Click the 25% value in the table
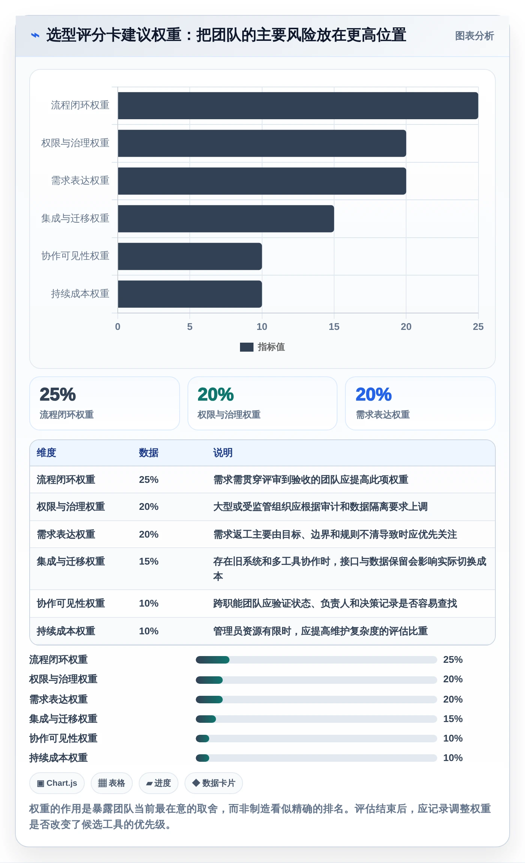 [148, 480]
